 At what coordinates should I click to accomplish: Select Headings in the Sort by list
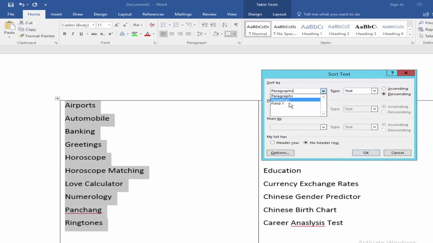295,100
